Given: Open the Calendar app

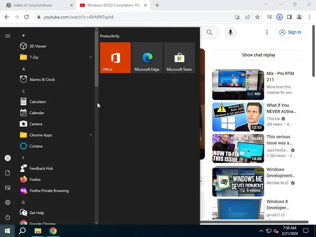Looking at the screenshot, I should coord(56,113).
